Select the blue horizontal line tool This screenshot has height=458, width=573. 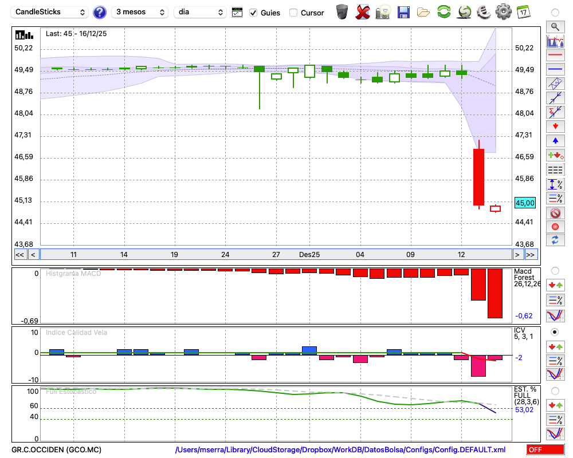point(555,69)
